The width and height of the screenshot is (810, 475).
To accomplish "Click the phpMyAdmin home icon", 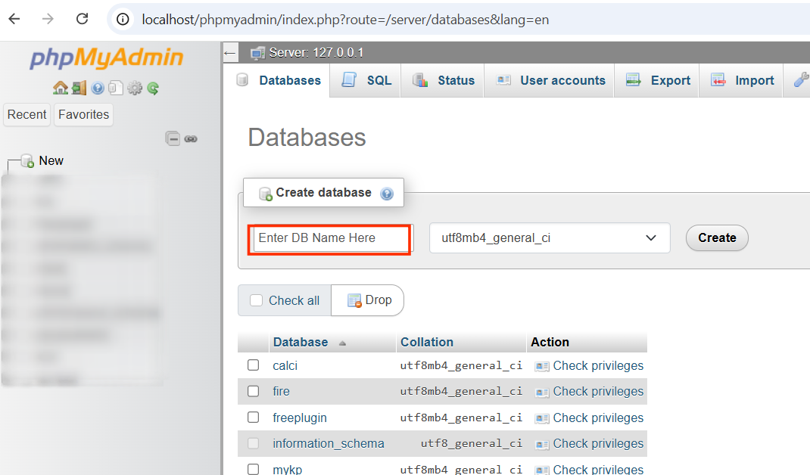I will [60, 88].
